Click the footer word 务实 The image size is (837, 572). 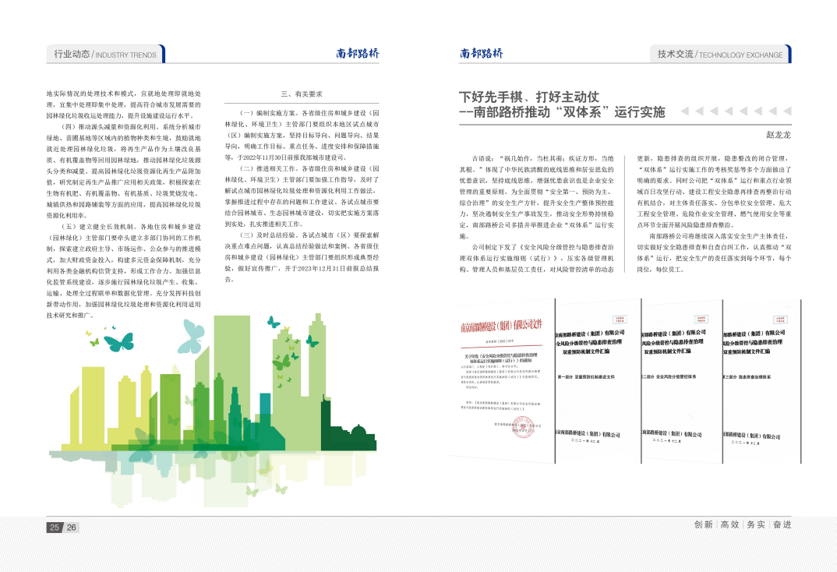tap(756, 524)
